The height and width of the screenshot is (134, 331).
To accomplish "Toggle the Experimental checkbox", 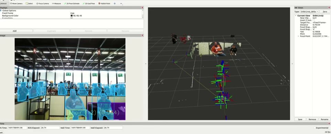I will tap(314, 128).
